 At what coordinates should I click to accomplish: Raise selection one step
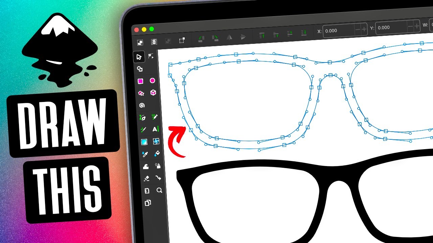[276, 34]
